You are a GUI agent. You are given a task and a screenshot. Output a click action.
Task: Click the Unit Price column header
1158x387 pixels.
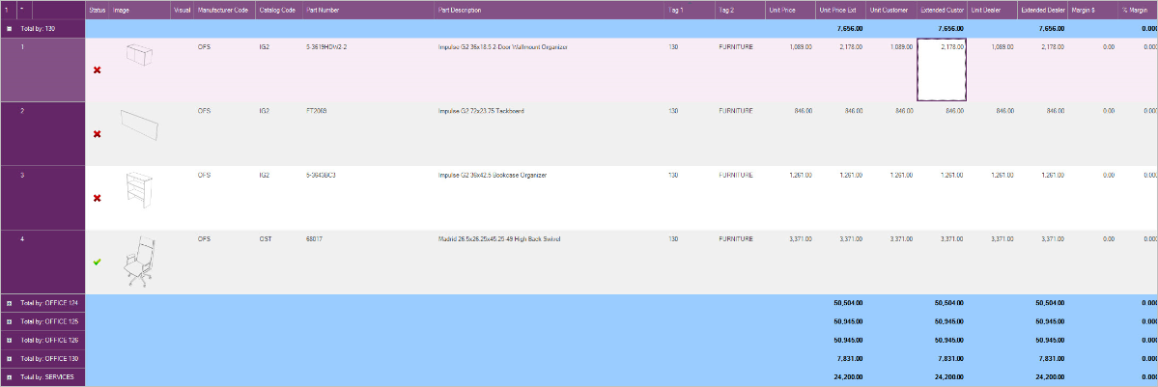[790, 11]
